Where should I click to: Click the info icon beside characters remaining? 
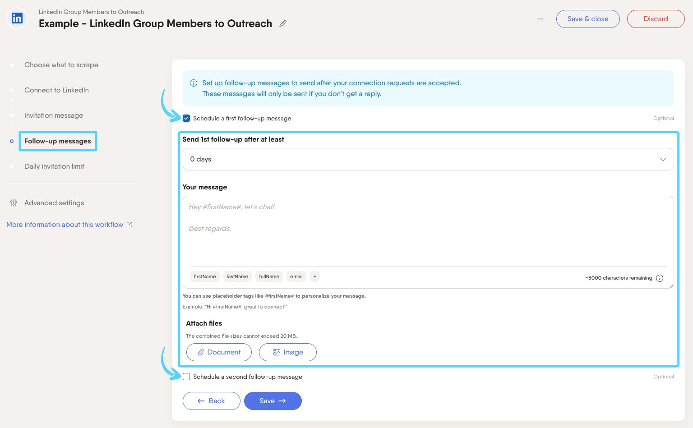pyautogui.click(x=660, y=278)
